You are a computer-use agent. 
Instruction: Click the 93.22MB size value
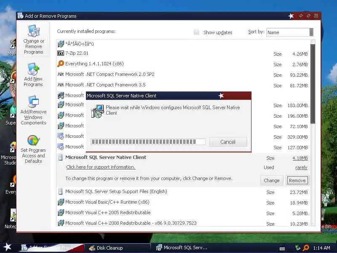(299, 75)
